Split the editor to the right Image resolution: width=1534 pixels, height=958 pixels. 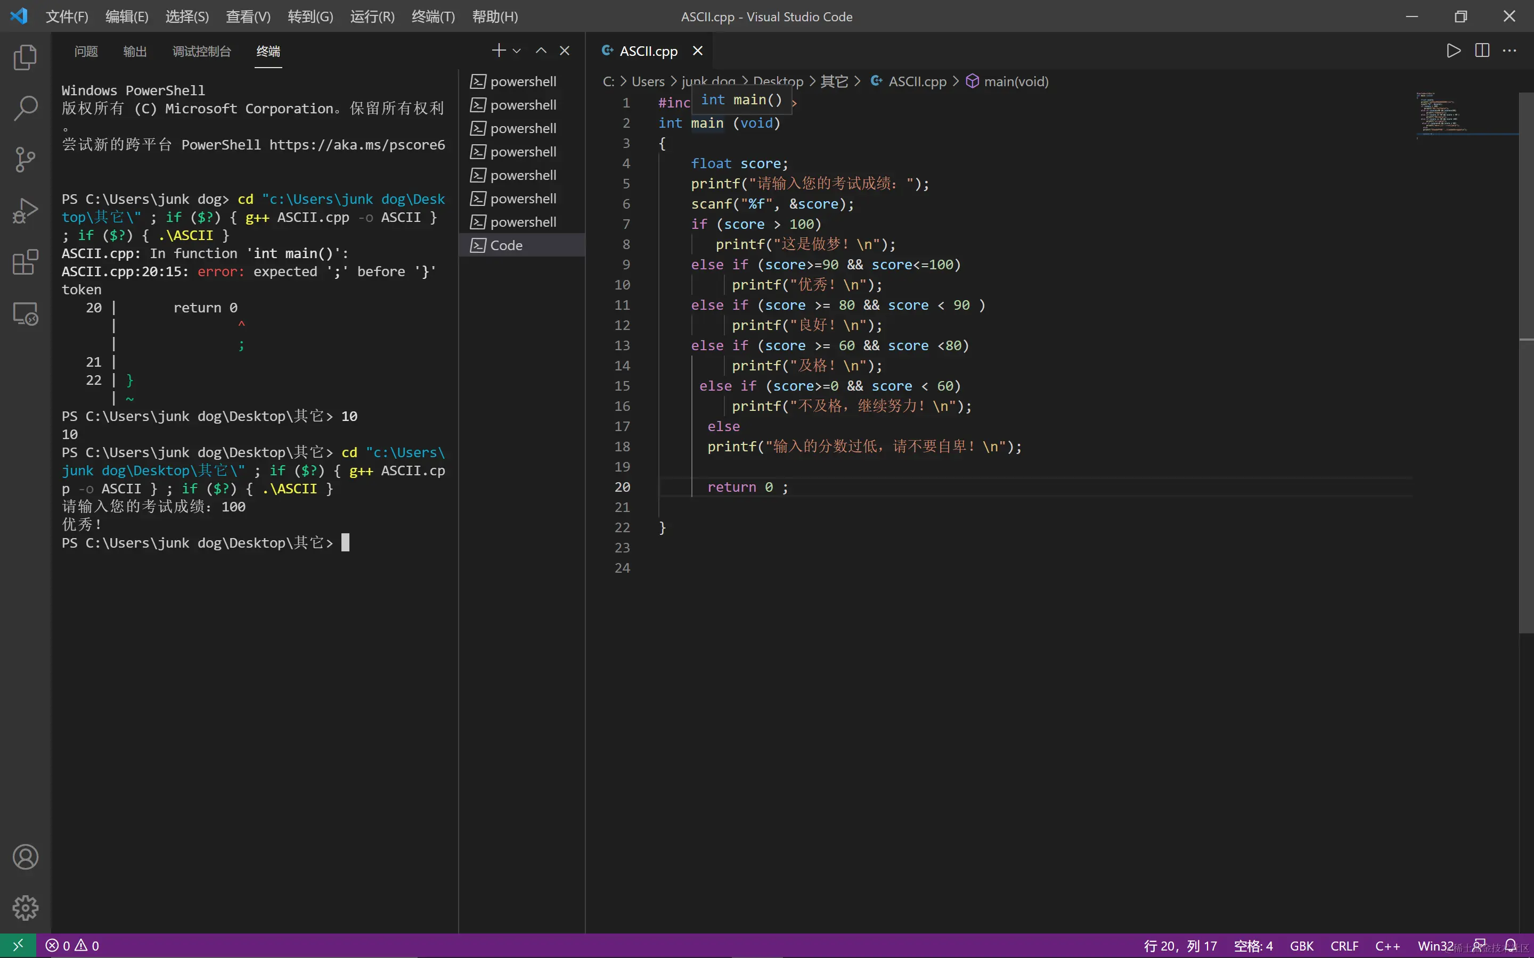pos(1481,51)
